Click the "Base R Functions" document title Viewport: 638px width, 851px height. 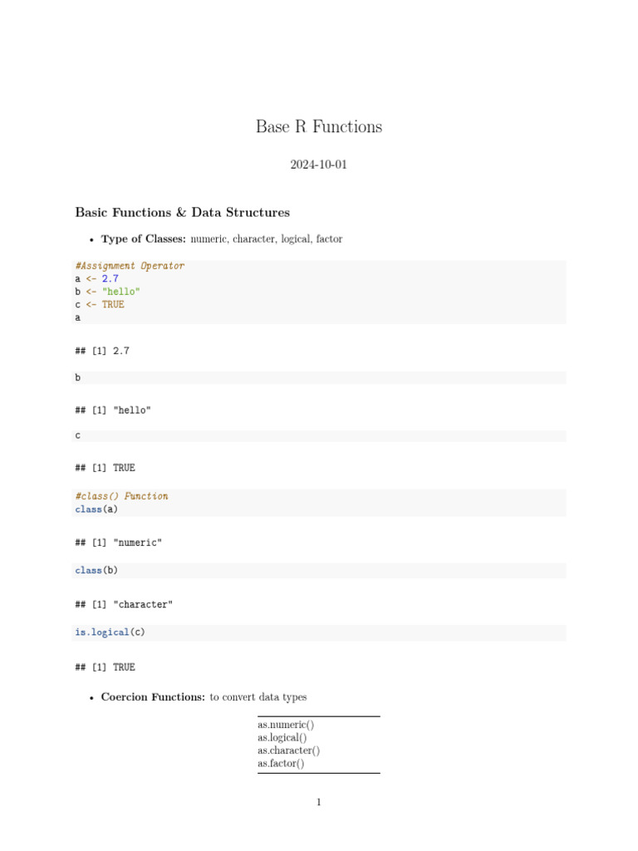point(319,127)
